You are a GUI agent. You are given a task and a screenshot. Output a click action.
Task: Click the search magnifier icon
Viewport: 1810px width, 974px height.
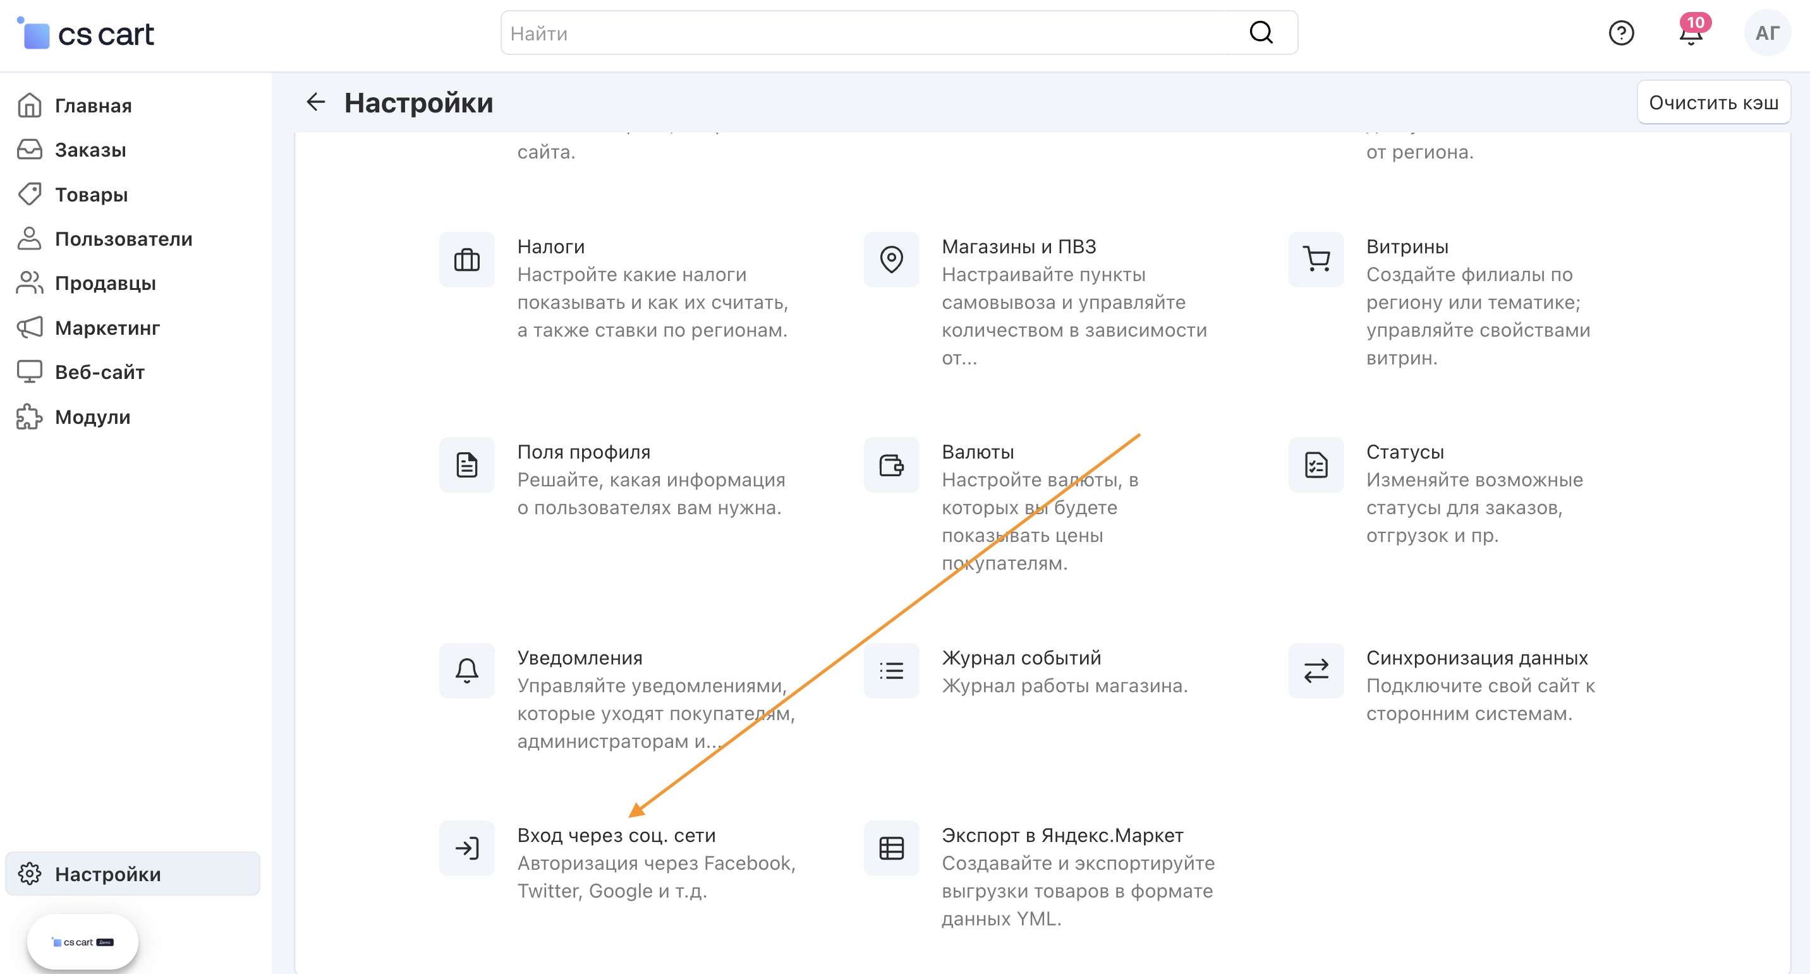[1261, 33]
